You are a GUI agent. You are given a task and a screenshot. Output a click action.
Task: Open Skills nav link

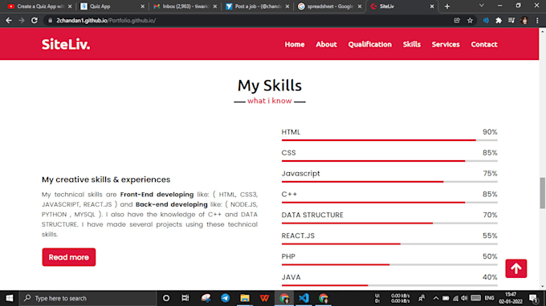(412, 45)
